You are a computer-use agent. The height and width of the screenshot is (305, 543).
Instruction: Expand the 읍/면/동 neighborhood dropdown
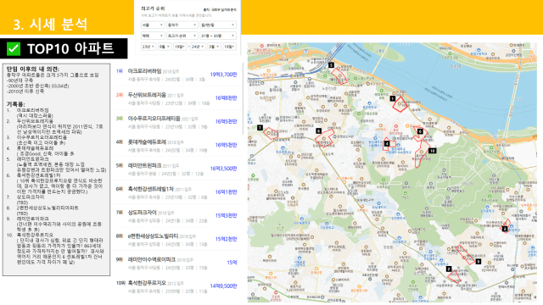click(x=218, y=25)
